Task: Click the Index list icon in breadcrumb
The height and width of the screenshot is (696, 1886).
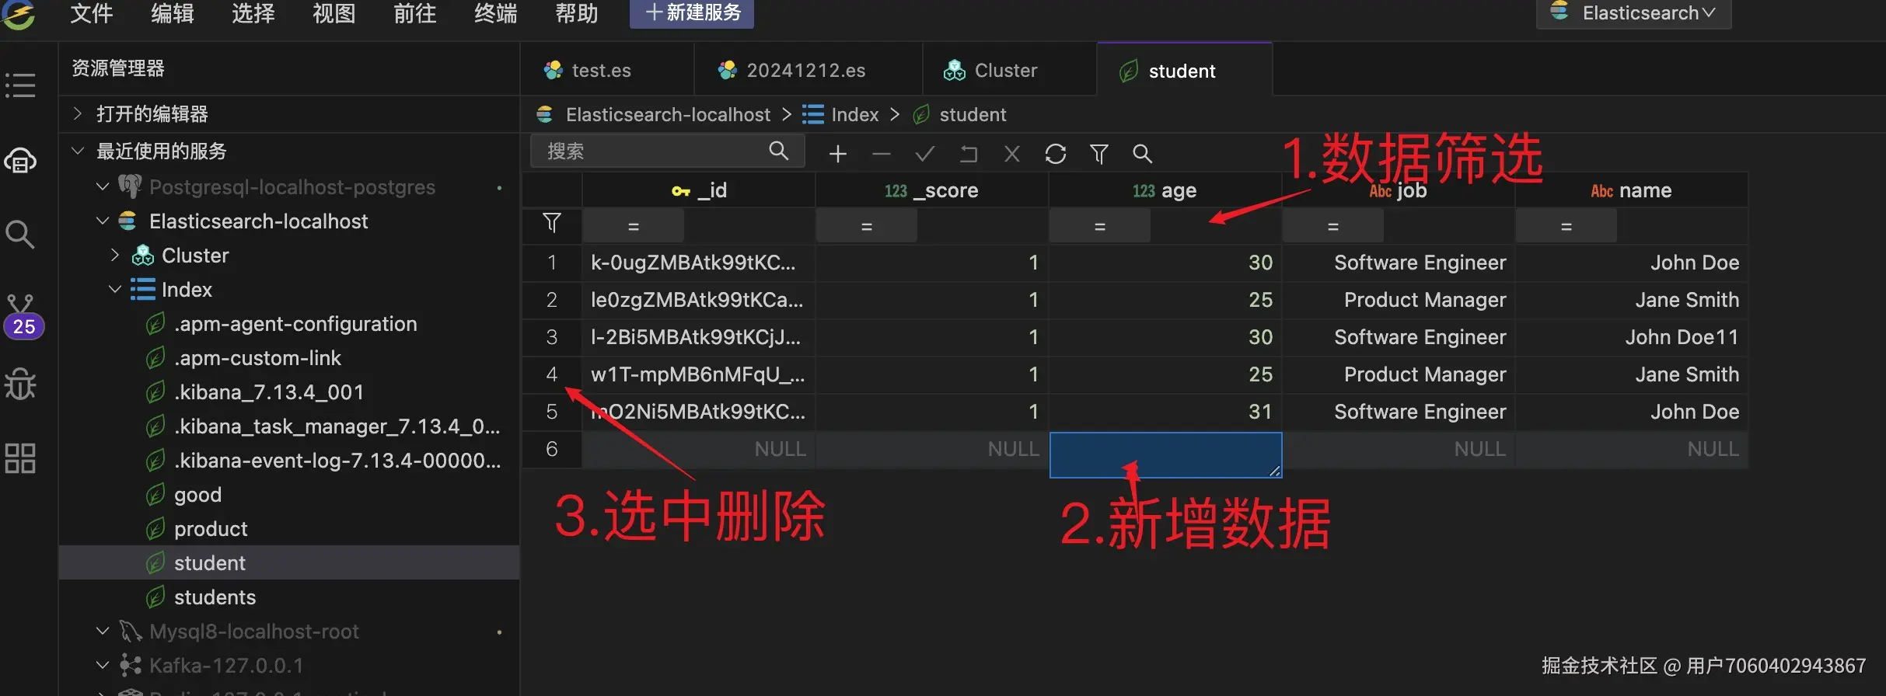Action: click(812, 115)
